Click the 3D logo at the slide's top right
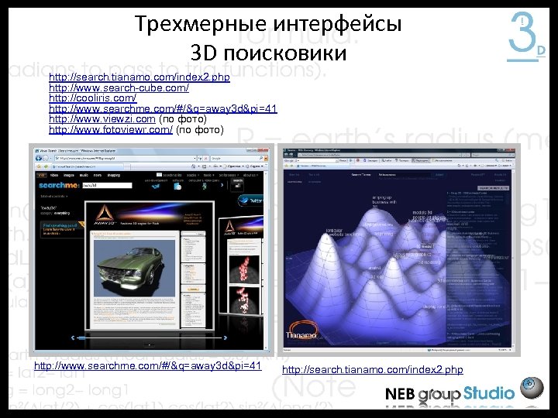The height and width of the screenshot is (418, 558). [526, 36]
